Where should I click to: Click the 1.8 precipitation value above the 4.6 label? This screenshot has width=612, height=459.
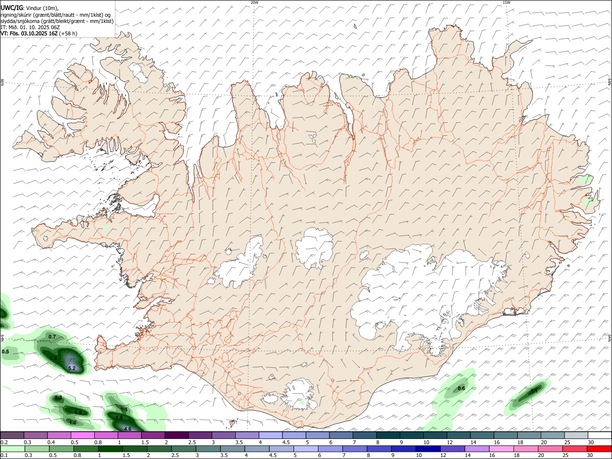pyautogui.click(x=119, y=417)
